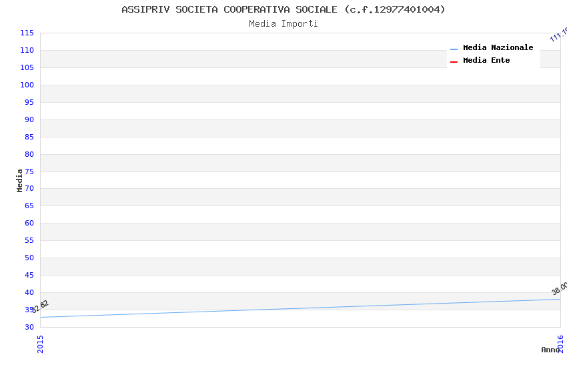The height and width of the screenshot is (367, 567).
Task: Click the 65 y-axis tick label
Action: 29,206
